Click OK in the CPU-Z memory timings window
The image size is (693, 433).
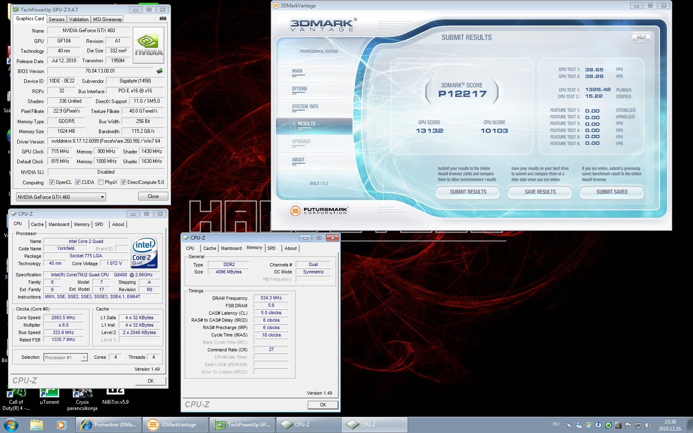pos(323,405)
